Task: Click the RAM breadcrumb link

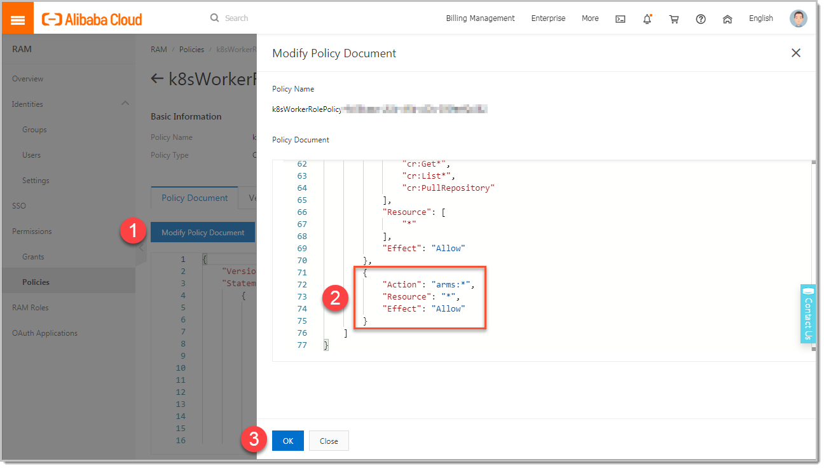Action: (159, 50)
